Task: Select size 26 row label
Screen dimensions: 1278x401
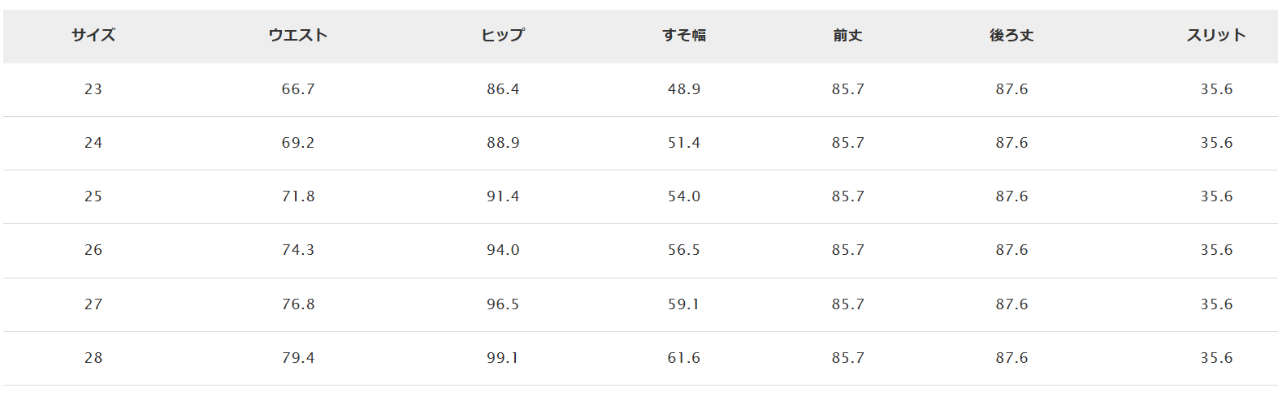Action: pyautogui.click(x=93, y=250)
